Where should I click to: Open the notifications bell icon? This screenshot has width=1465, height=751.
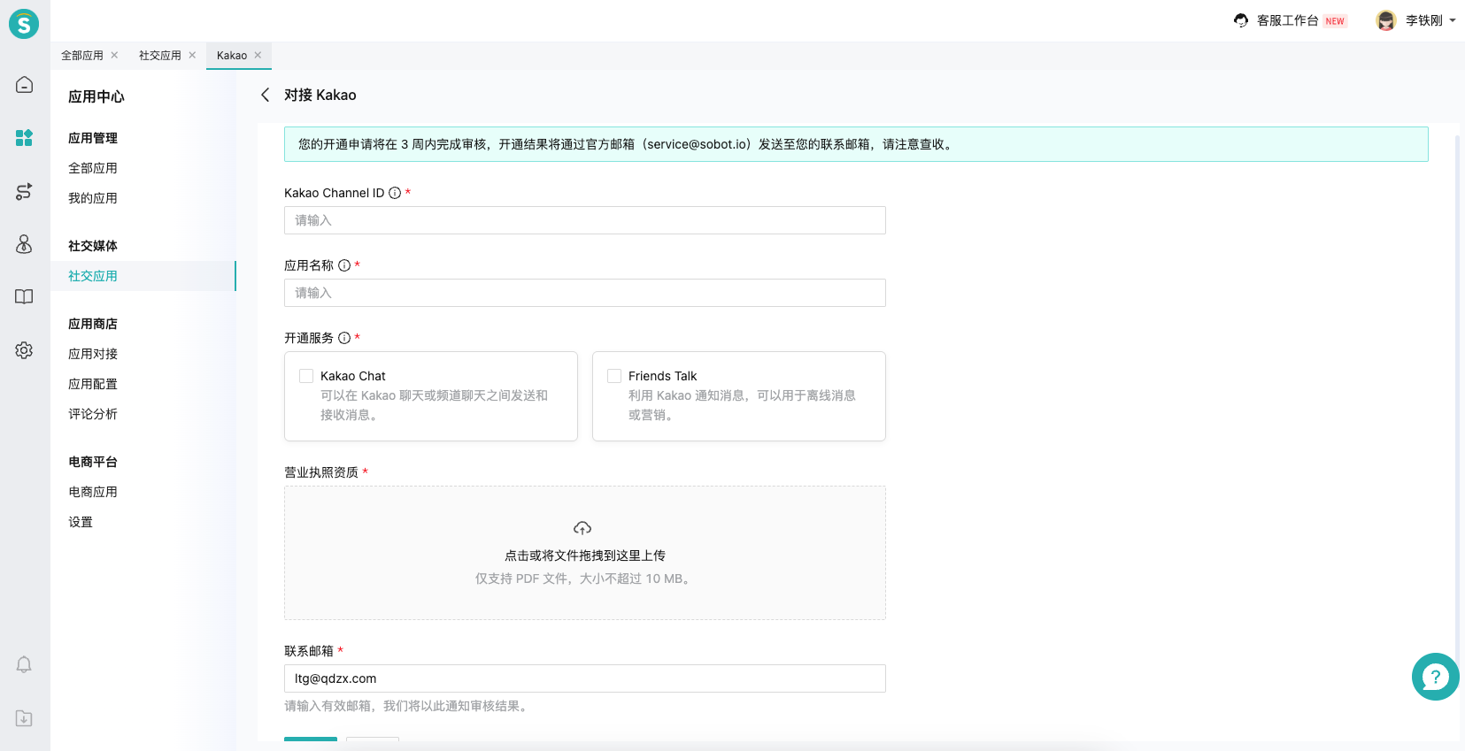click(24, 665)
